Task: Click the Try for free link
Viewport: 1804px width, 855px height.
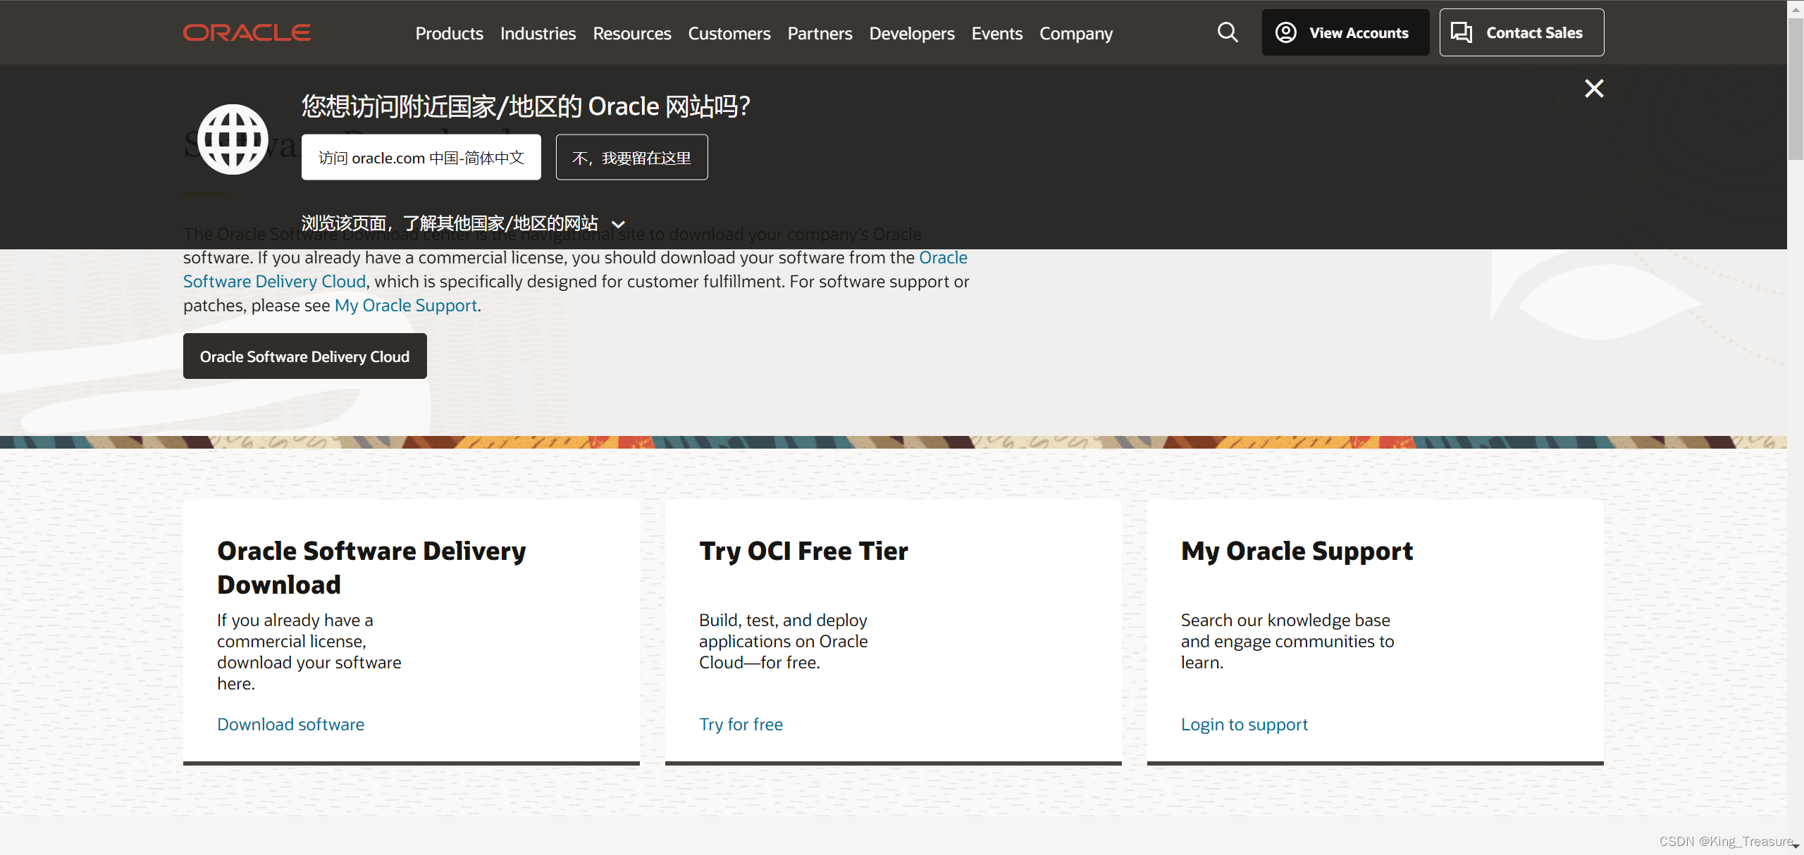Action: tap(740, 724)
